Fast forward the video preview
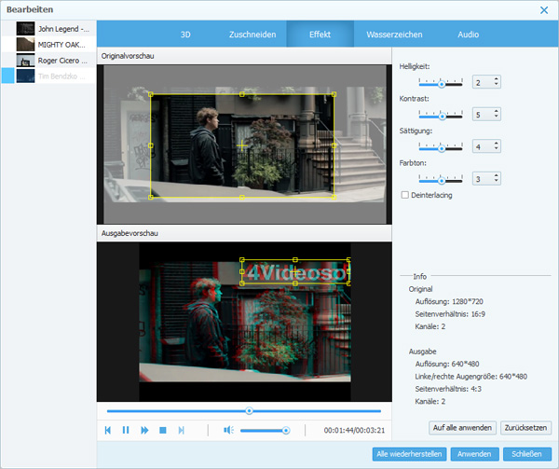This screenshot has width=559, height=469. [144, 430]
